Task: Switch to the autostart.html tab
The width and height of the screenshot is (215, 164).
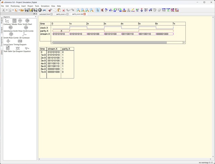Action: pos(45,14)
